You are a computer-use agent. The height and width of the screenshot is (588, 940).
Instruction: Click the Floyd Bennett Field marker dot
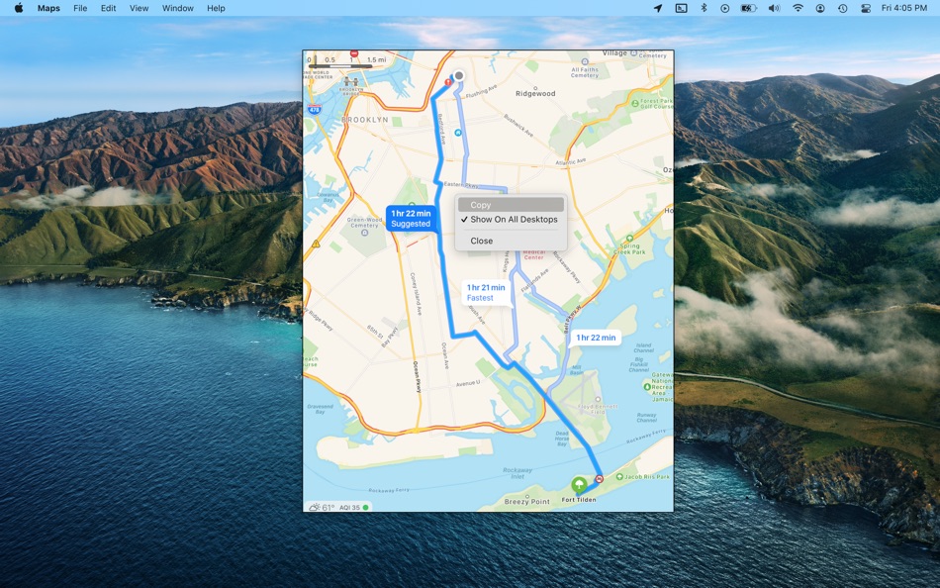tap(597, 400)
